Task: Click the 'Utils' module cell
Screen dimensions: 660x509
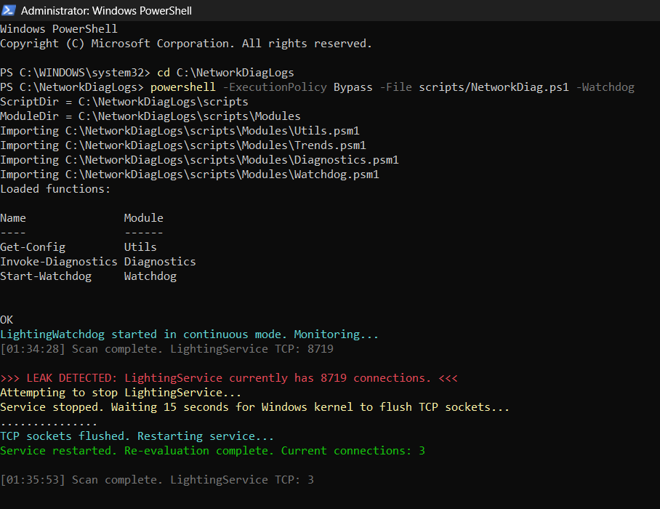Action: click(140, 247)
